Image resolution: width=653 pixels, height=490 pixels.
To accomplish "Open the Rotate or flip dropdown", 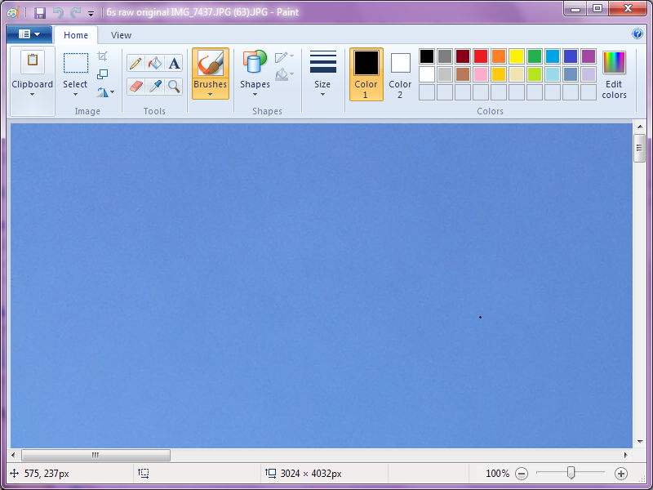I will point(106,92).
